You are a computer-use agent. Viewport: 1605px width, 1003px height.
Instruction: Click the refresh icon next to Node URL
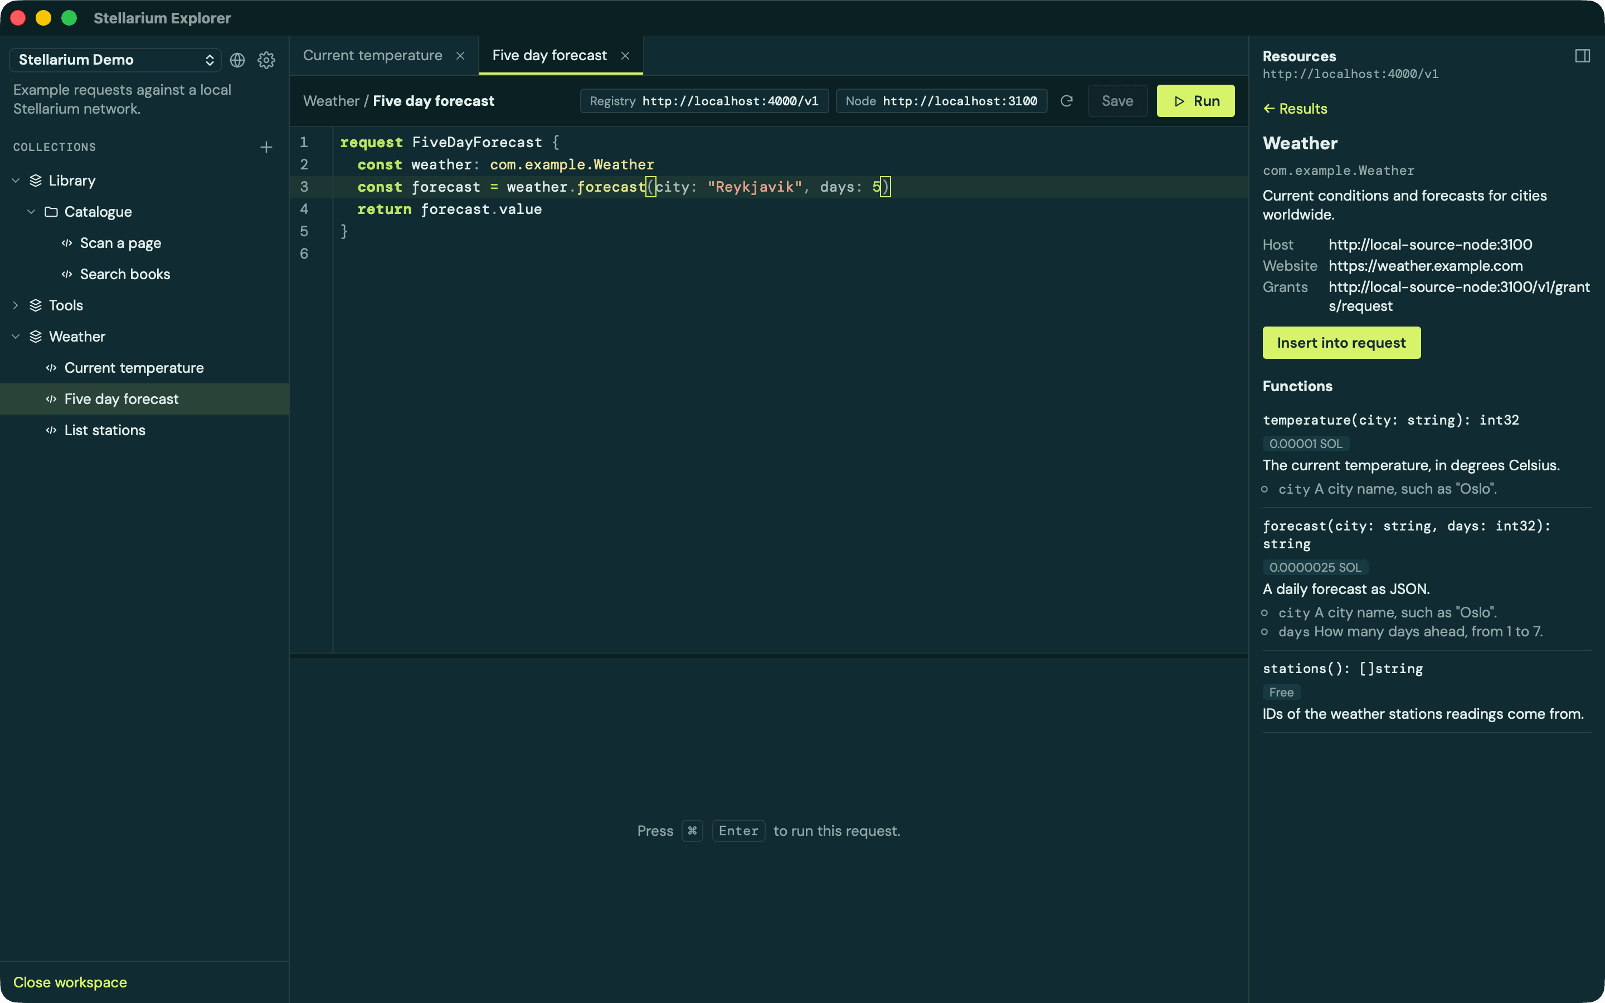point(1067,101)
